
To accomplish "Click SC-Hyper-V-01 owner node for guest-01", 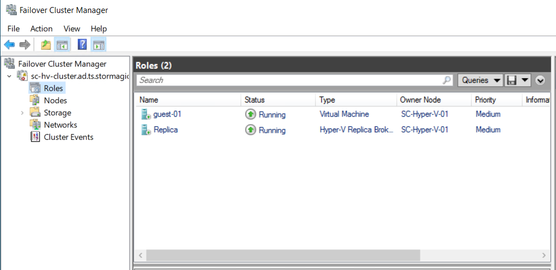I will point(424,114).
